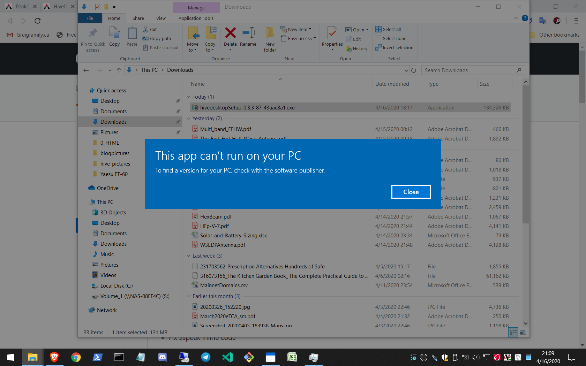Select Solar-and-Battery-Sizing.xlsx file
Image resolution: width=586 pixels, height=366 pixels.
pos(350,235)
